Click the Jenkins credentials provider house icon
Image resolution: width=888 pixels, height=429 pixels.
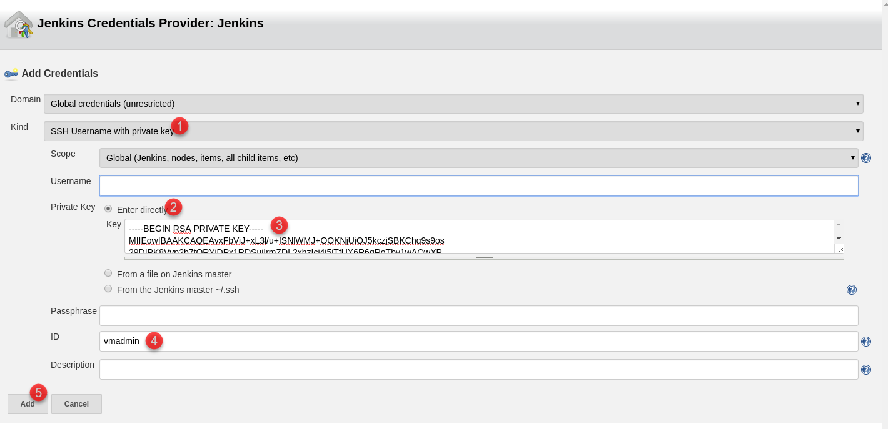click(x=19, y=25)
